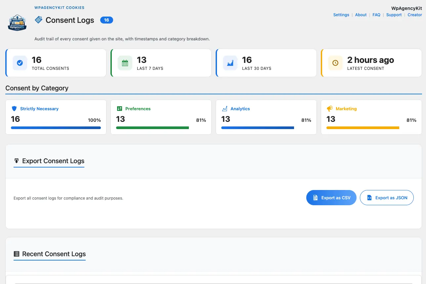Click the Export Consent Logs heading
The width and height of the screenshot is (426, 284).
[53, 161]
